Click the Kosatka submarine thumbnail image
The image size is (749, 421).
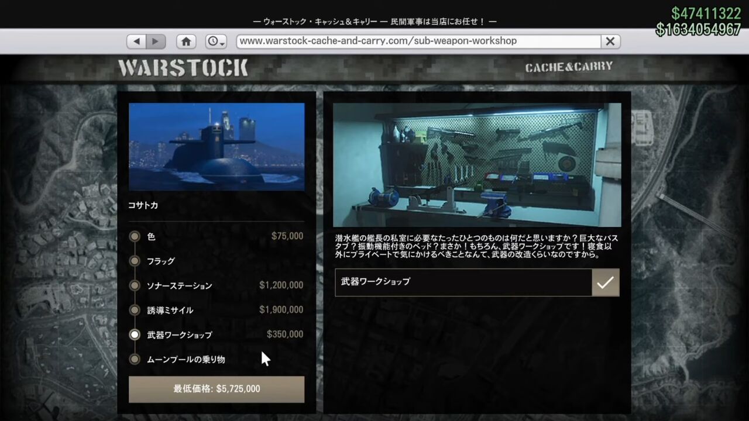(217, 147)
